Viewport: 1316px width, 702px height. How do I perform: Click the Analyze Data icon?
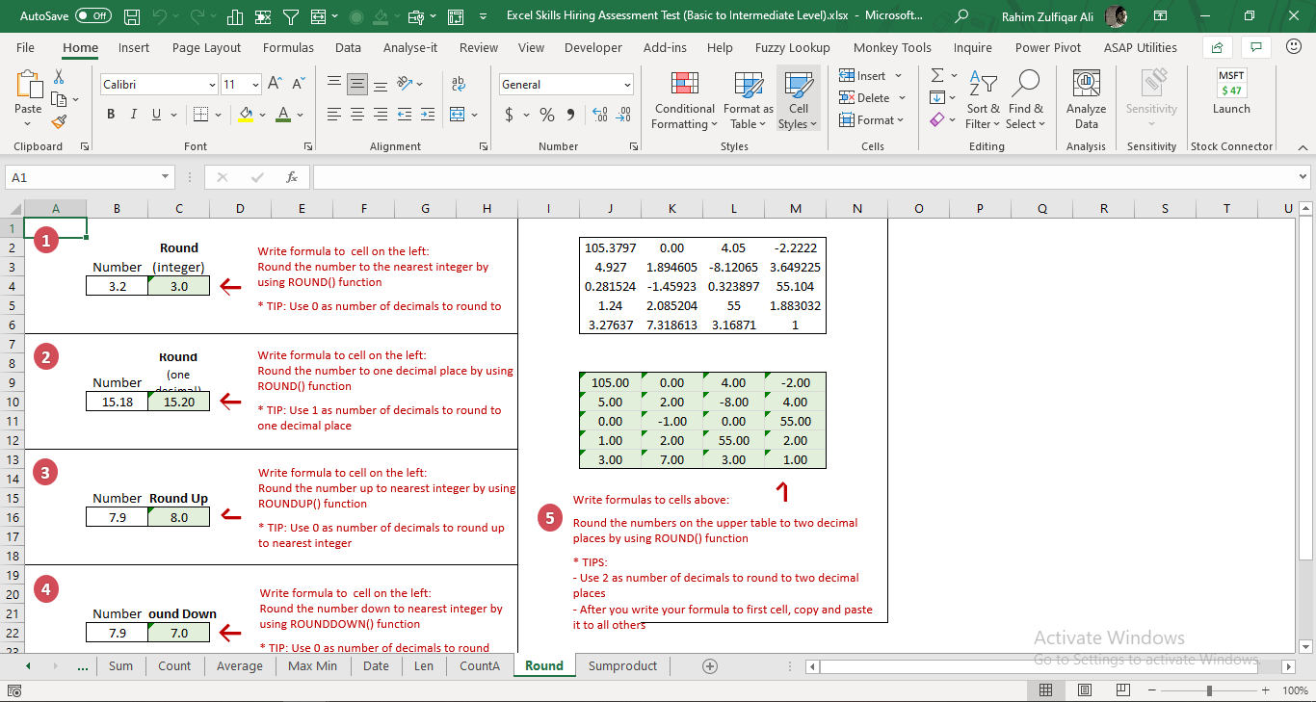[1087, 100]
